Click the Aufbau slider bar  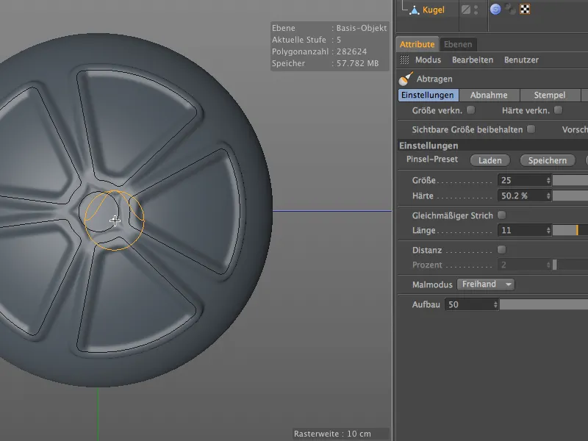click(x=544, y=304)
